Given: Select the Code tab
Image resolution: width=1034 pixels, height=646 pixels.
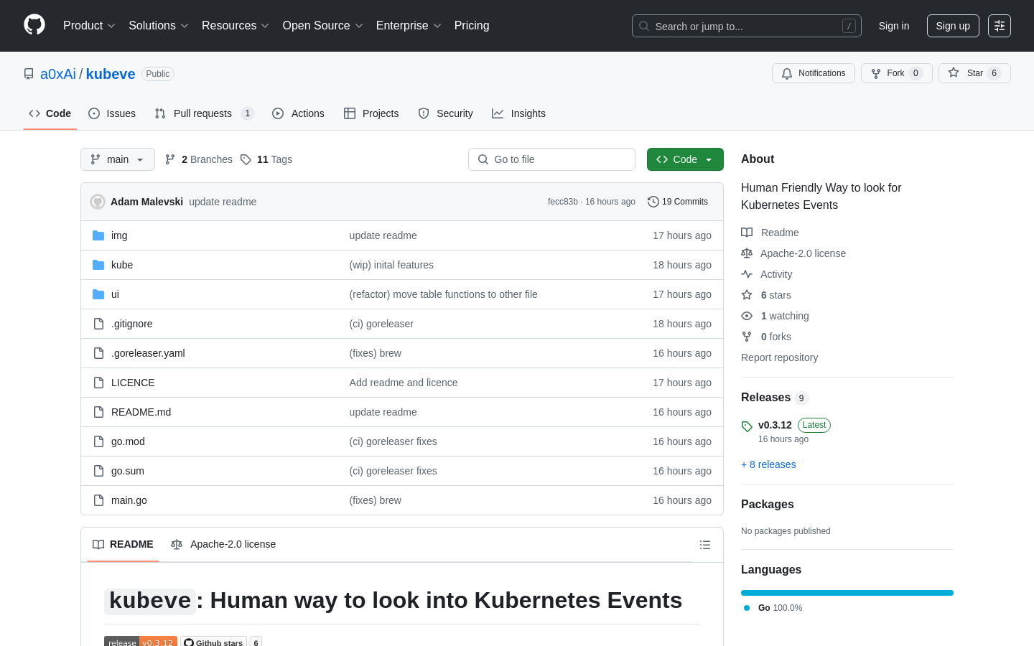Looking at the screenshot, I should pyautogui.click(x=50, y=113).
